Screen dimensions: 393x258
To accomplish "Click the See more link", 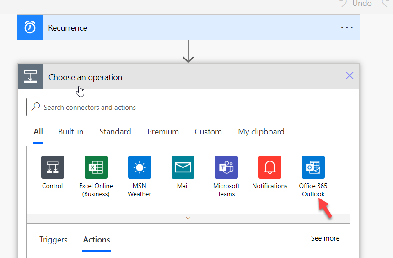I will (325, 238).
